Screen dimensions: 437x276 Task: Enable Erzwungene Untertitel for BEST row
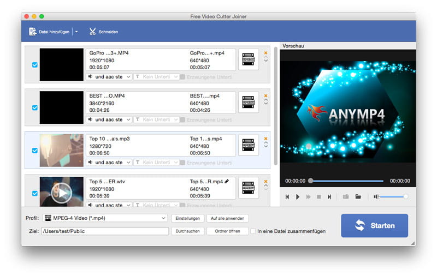point(182,119)
